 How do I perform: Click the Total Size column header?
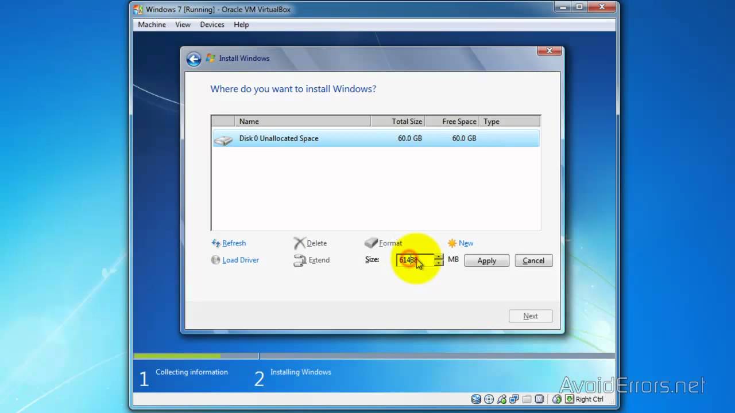point(397,122)
